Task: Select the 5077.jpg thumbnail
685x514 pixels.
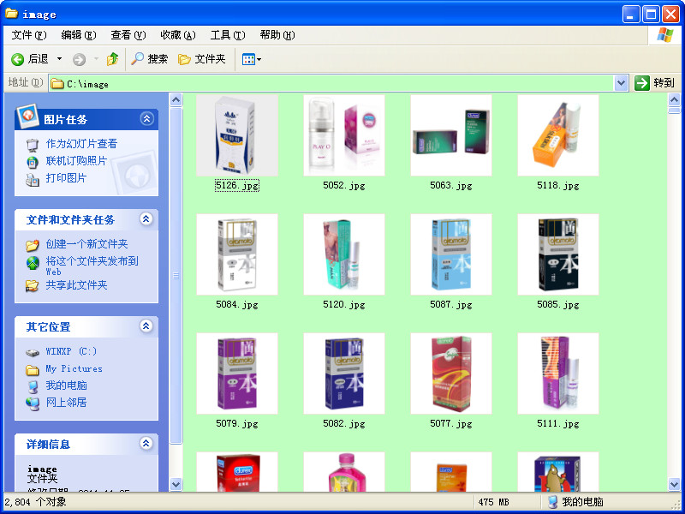Action: pyautogui.click(x=451, y=374)
